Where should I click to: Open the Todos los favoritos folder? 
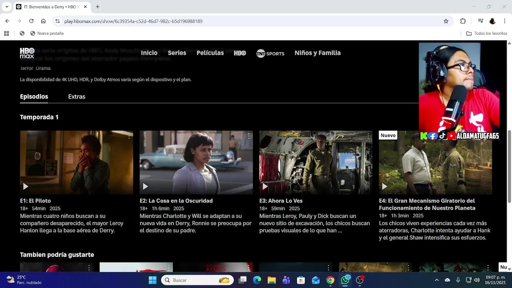[487, 34]
